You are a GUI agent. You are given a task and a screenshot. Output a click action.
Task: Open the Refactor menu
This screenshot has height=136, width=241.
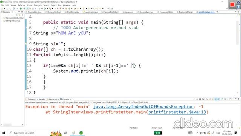click(x=21, y=5)
